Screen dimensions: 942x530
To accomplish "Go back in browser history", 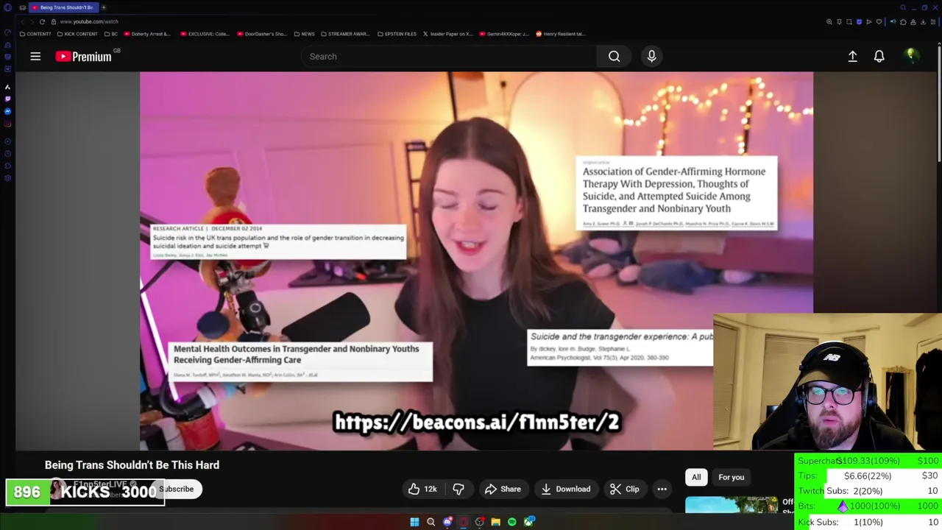I will tap(22, 21).
